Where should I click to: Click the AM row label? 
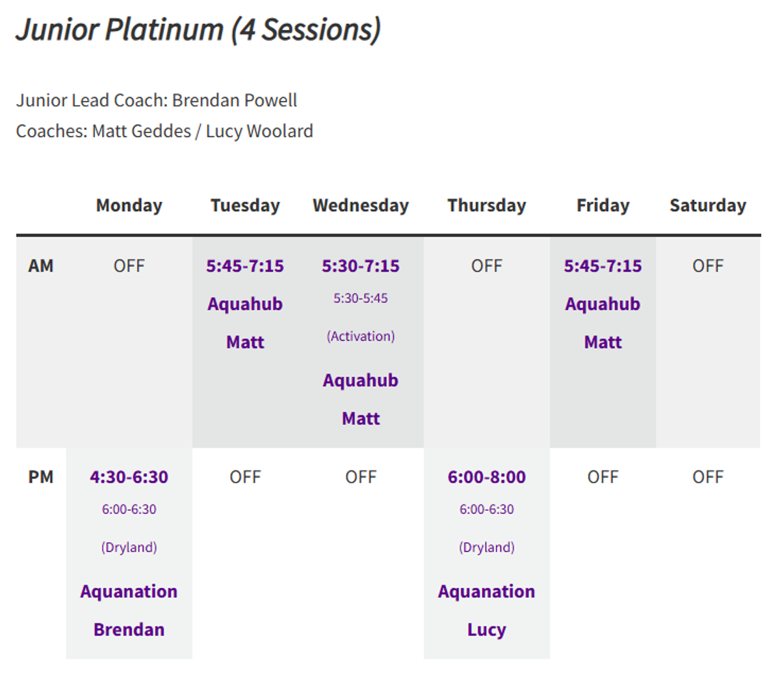41,266
